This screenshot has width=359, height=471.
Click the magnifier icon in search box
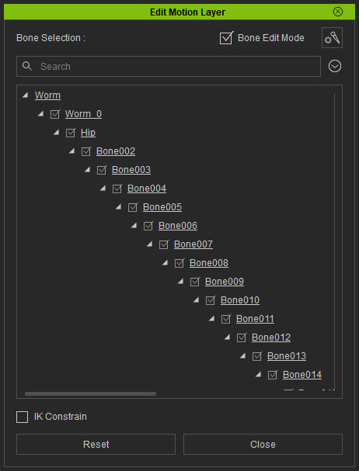click(27, 66)
